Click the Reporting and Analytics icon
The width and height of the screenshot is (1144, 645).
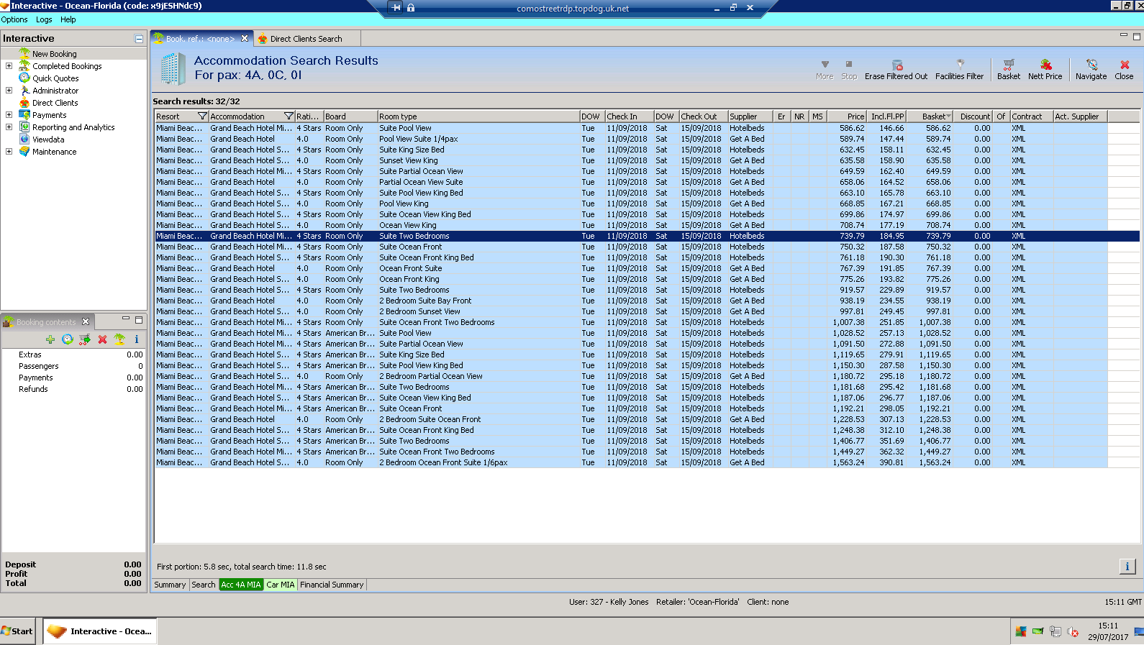pos(24,127)
